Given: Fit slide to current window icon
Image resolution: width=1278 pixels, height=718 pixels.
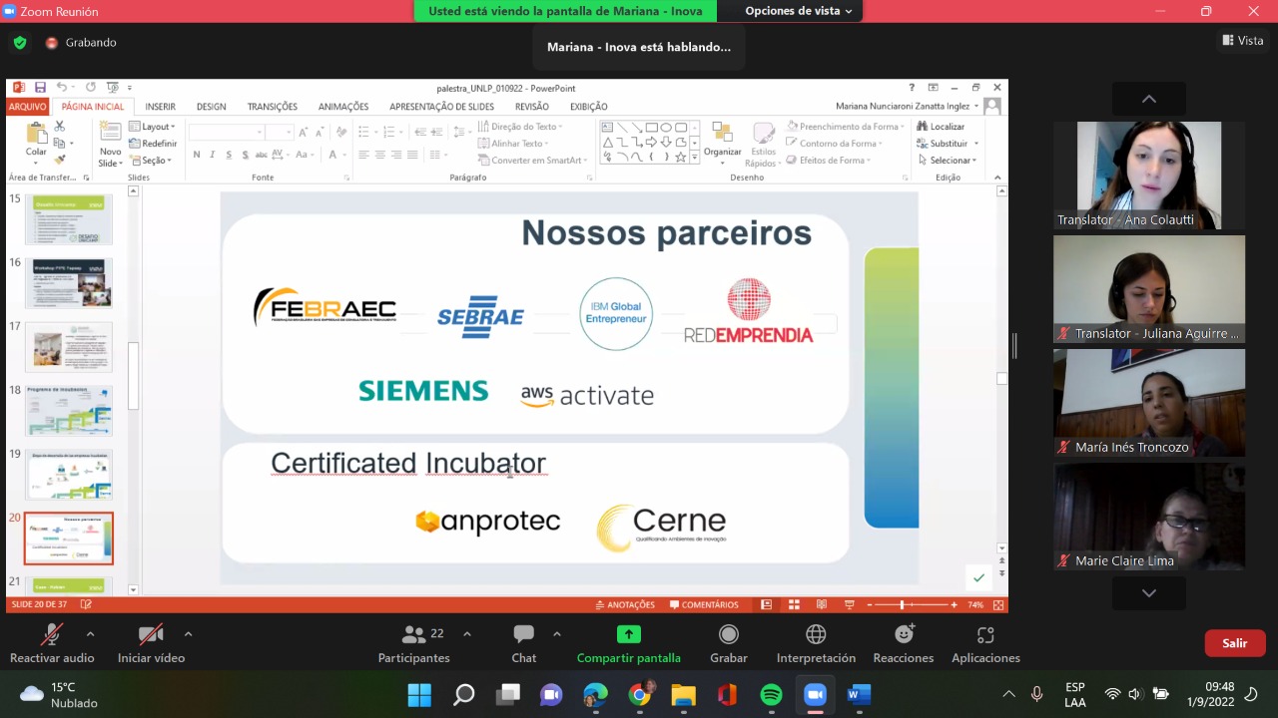Looking at the screenshot, I should (x=998, y=604).
